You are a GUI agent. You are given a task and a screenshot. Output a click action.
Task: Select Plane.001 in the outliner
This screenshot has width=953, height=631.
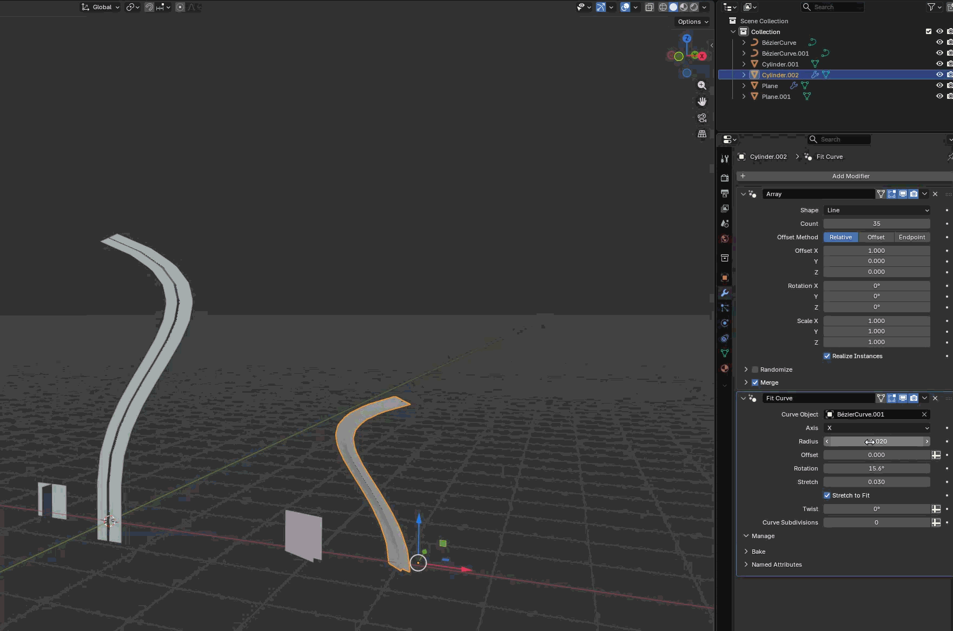tap(776, 97)
